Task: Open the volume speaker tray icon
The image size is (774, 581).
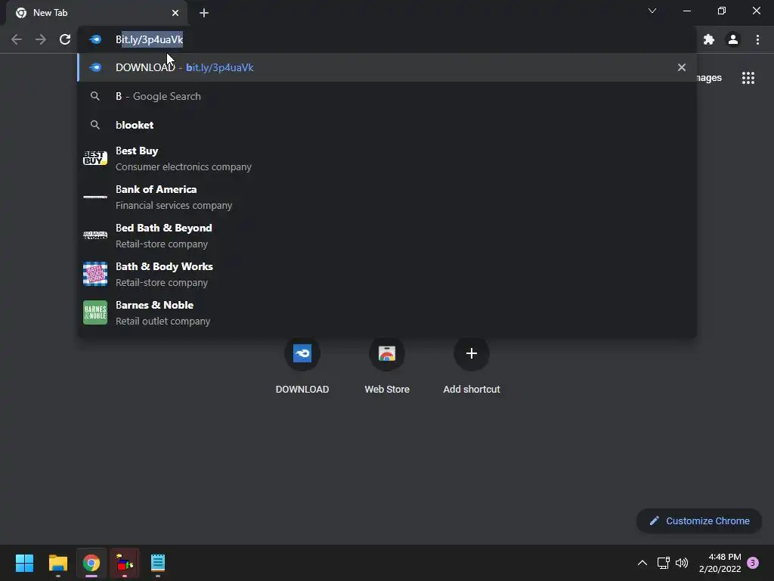Action: tap(682, 563)
